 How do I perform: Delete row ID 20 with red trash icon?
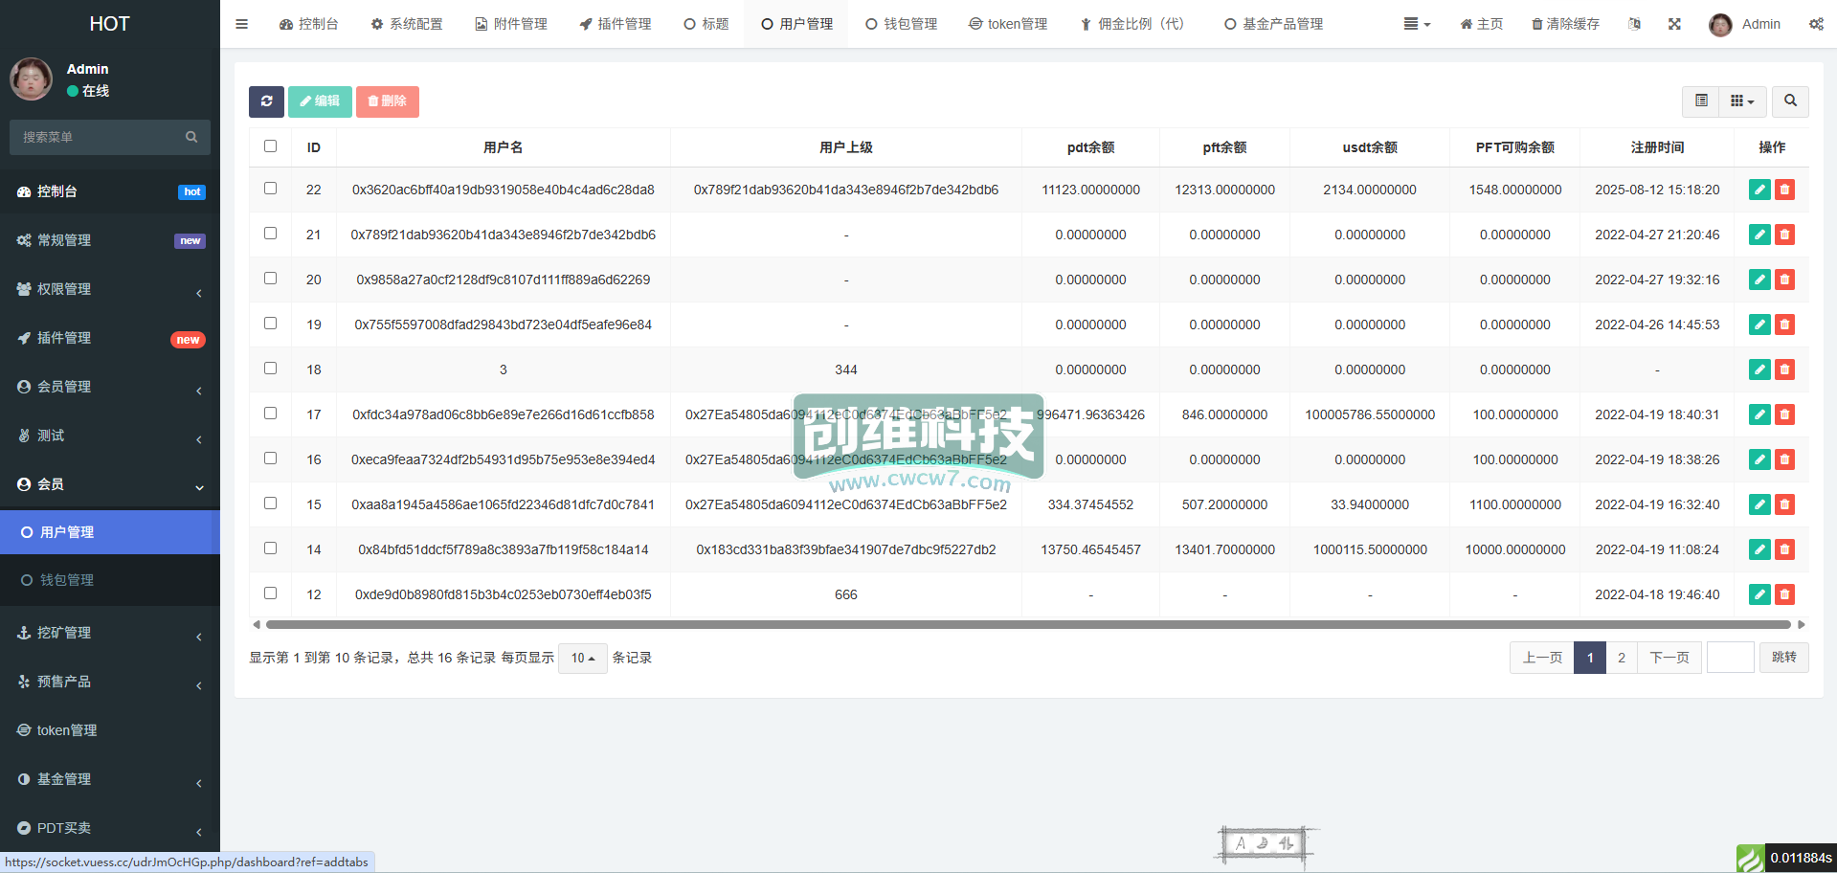[x=1784, y=280]
